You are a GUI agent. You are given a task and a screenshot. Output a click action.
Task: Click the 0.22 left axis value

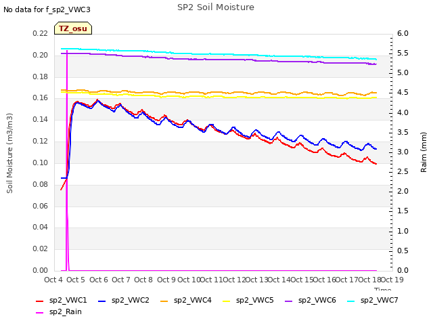(41, 33)
